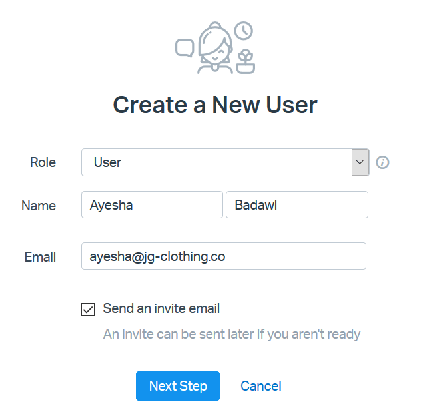Screen dimensions: 425x420
Task: Click the info icon beside Role
Action: 382,162
